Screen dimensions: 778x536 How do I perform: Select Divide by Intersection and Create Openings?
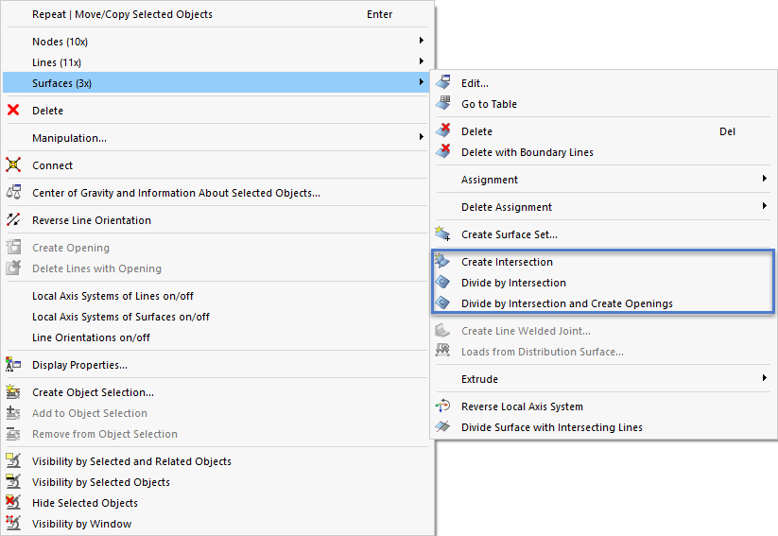(566, 303)
